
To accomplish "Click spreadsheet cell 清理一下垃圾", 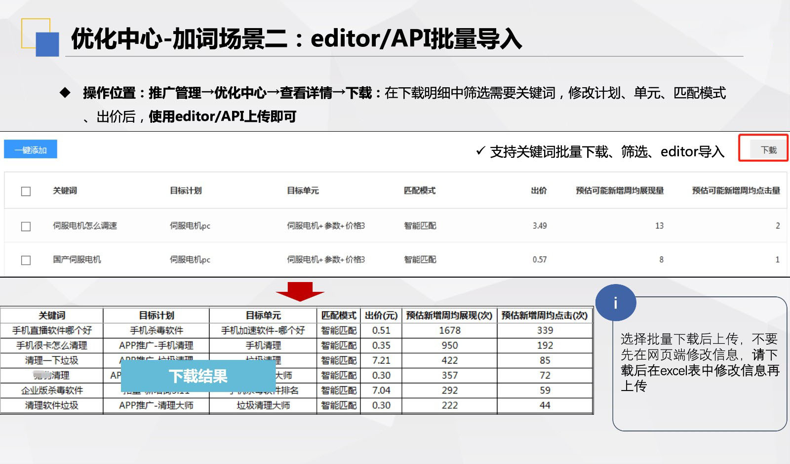I will coord(52,360).
